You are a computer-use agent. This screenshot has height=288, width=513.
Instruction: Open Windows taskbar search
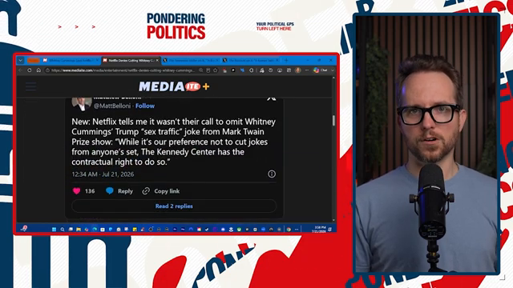63,230
